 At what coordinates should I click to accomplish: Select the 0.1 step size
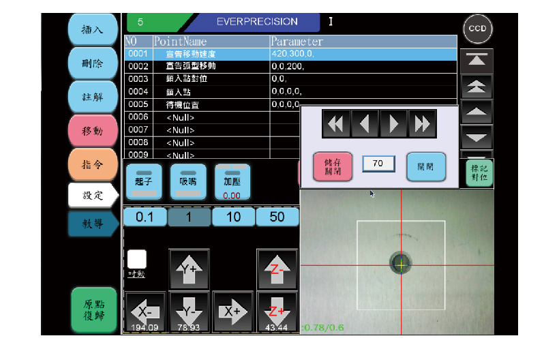tap(145, 217)
